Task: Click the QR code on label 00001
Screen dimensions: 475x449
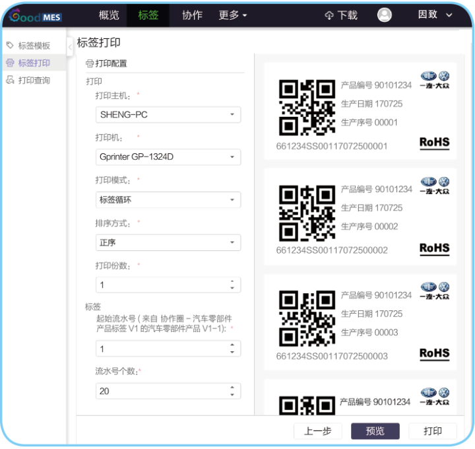Action: click(307, 108)
